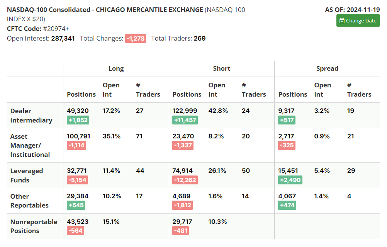Click Other Reportables long positions 29,384
Viewport: 387px width, 247px height.
click(x=78, y=196)
